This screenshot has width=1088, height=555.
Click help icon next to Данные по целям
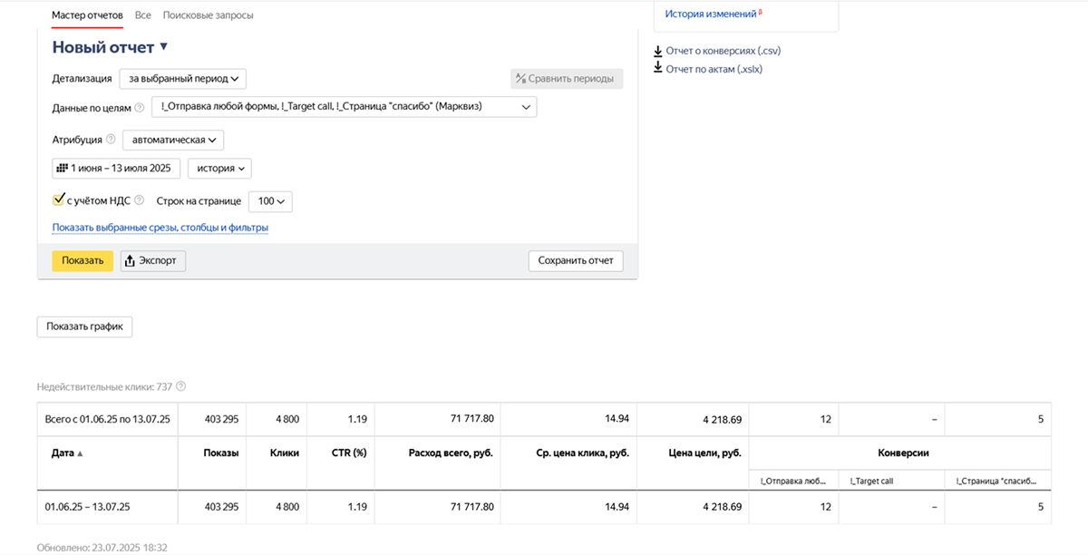click(140, 108)
